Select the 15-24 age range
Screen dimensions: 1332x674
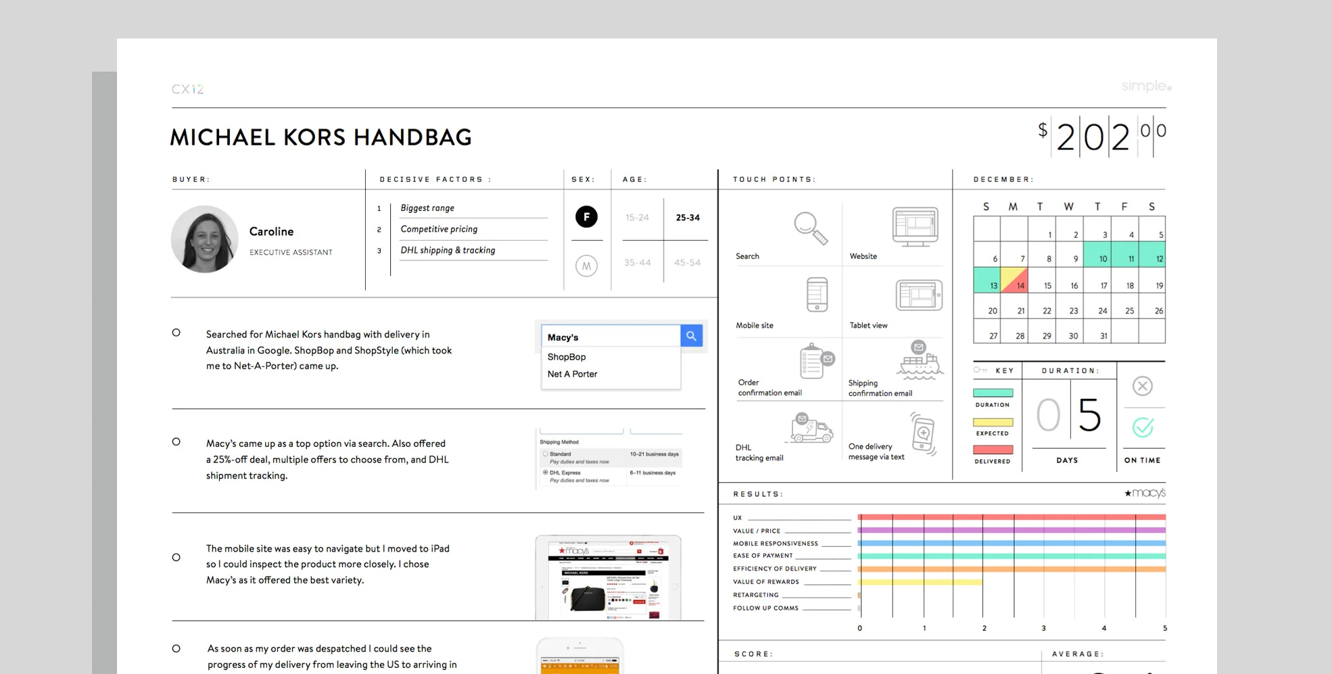coord(637,218)
